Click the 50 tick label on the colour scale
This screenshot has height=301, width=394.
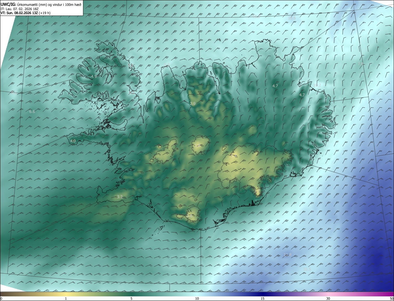coord(392,299)
